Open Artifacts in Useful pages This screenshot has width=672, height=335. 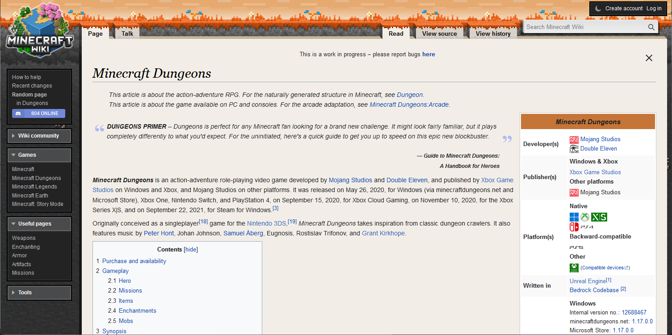click(x=21, y=264)
